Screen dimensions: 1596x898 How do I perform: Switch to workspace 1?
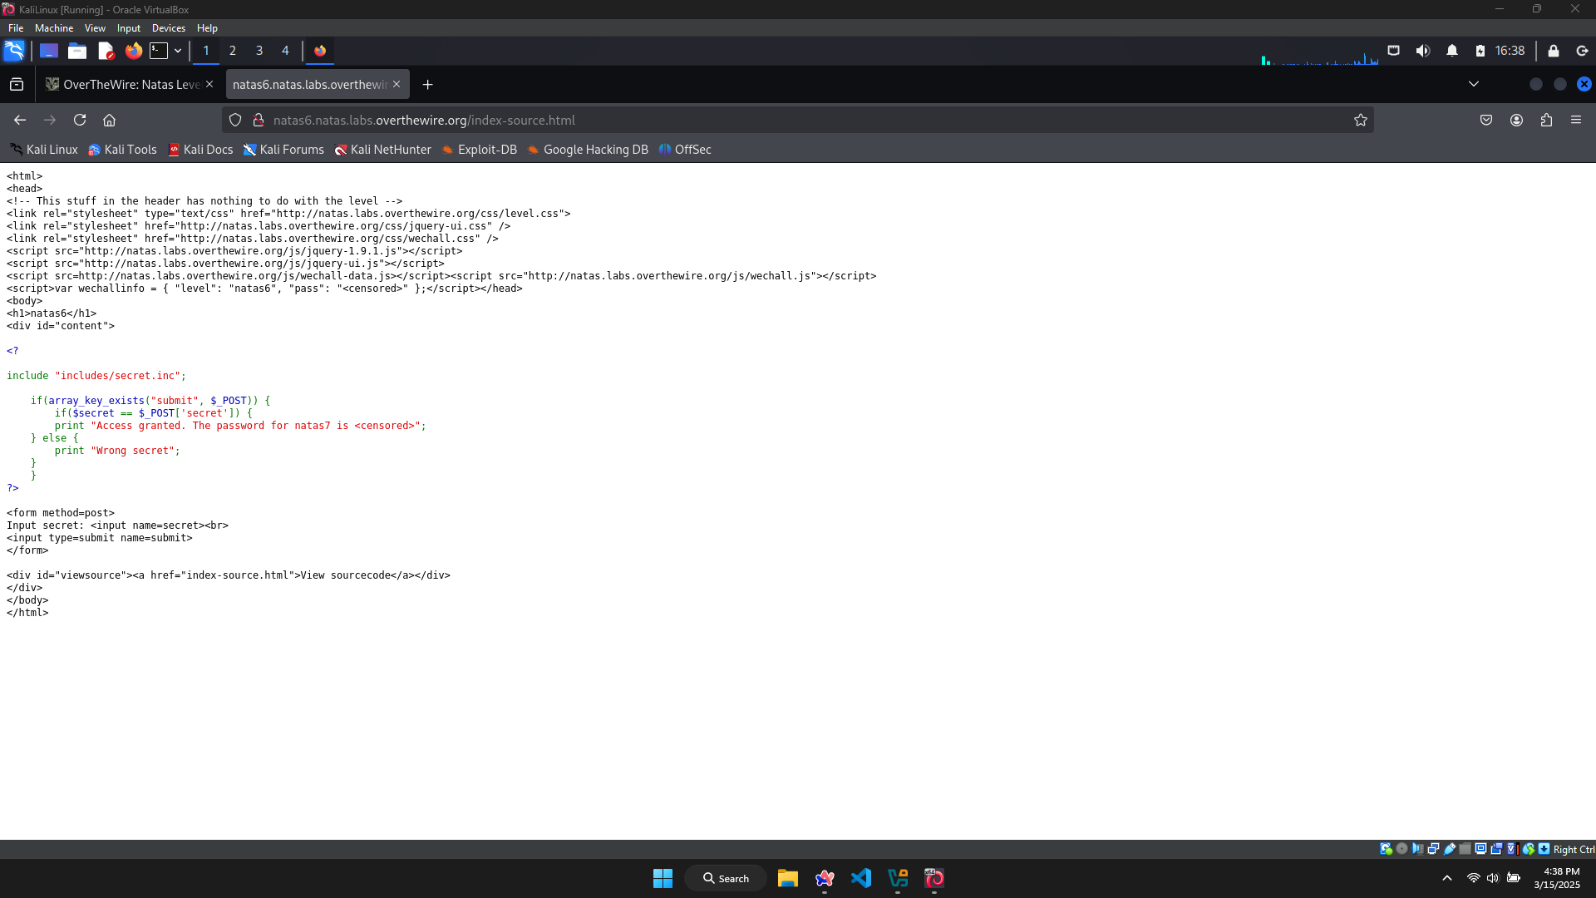click(x=206, y=51)
